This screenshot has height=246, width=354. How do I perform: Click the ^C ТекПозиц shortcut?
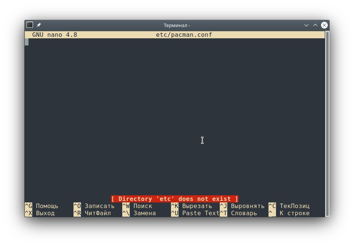[289, 206]
